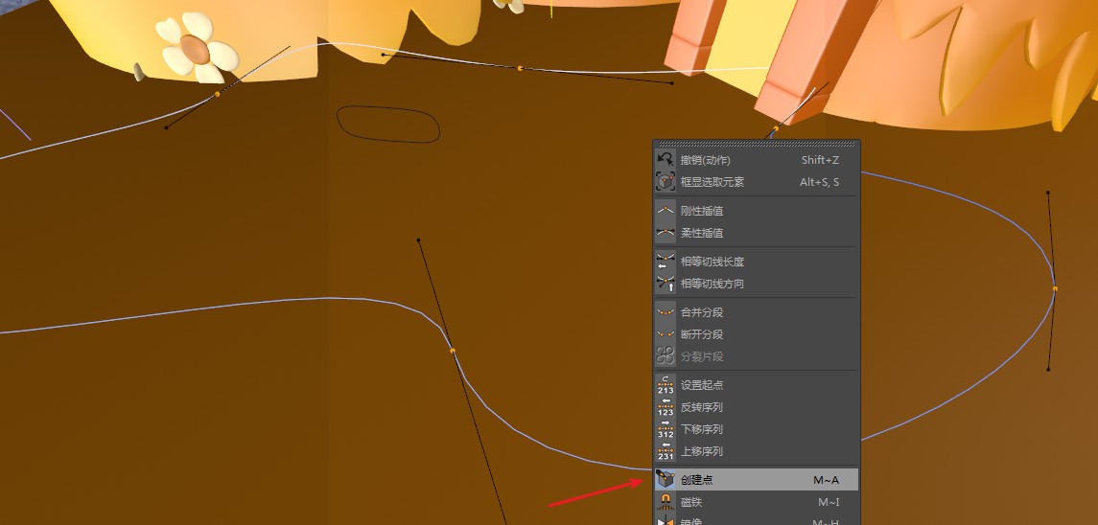Viewport: 1098px width, 525px height.
Task: Choose 下移序列 move down sequence
Action: (756, 429)
